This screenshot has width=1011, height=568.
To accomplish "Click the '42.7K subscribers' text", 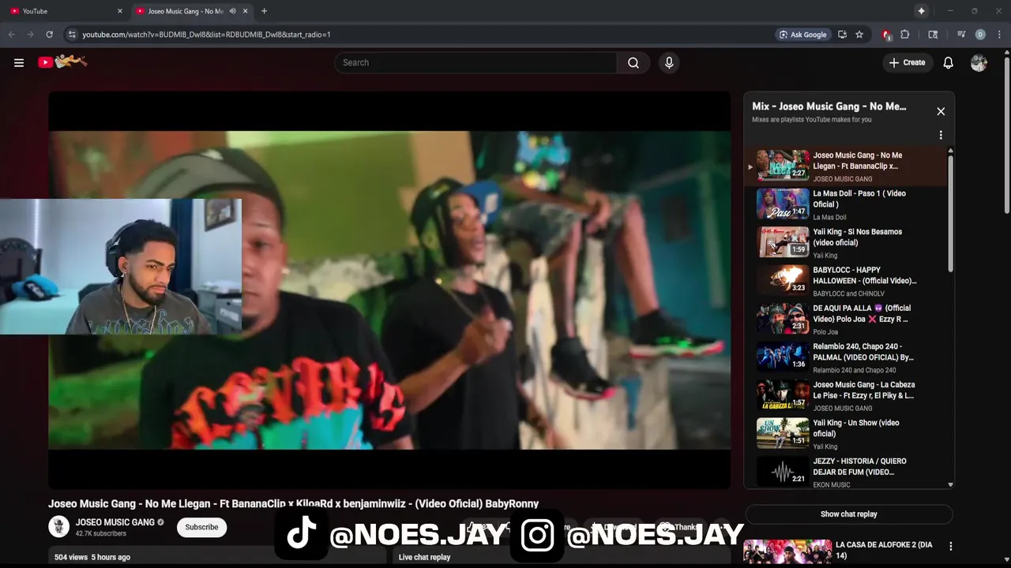I will (100, 534).
